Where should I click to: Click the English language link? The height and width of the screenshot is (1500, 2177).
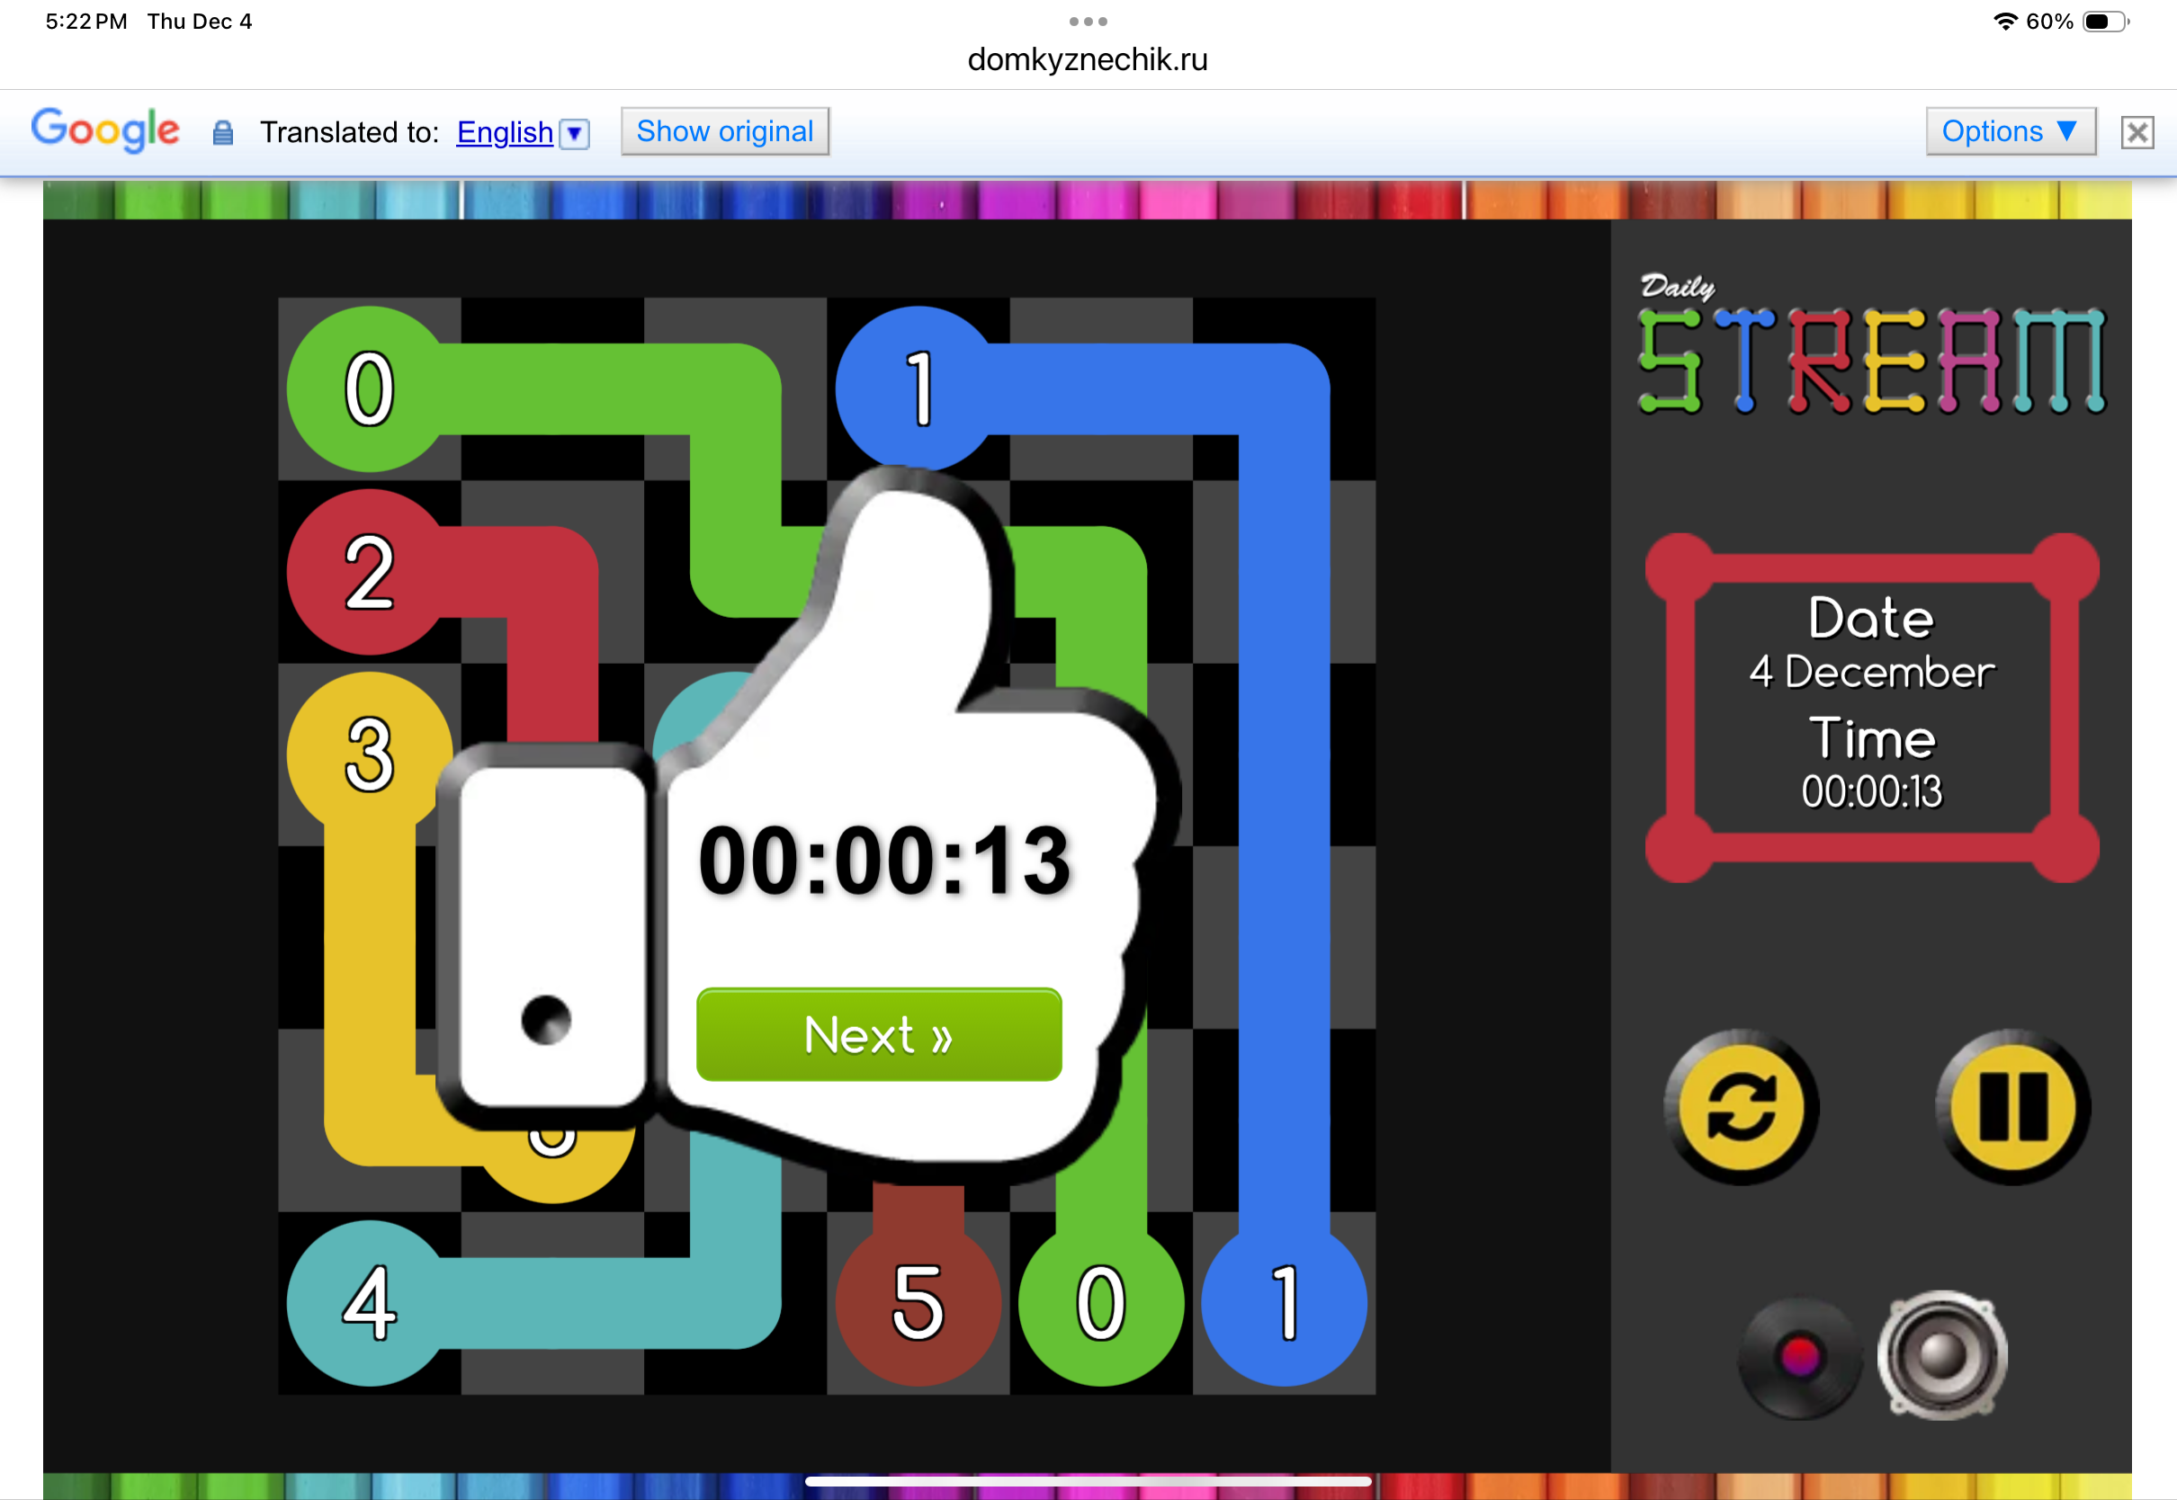click(505, 132)
